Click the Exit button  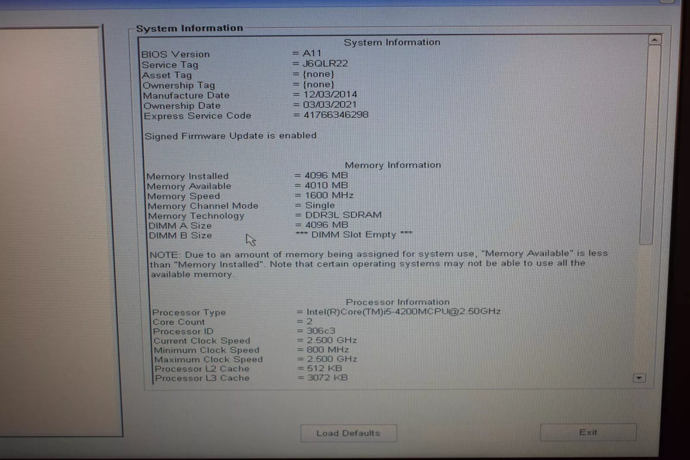click(588, 432)
